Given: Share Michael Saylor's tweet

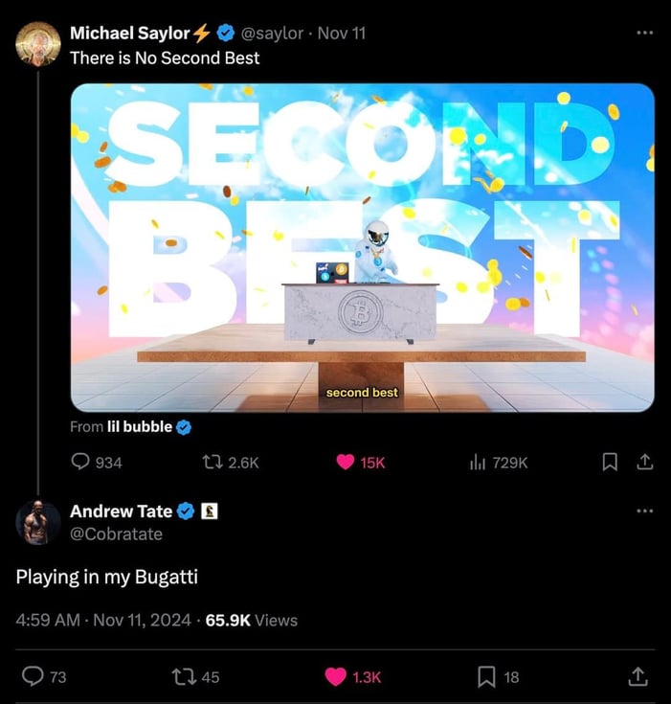Looking at the screenshot, I should tap(644, 462).
